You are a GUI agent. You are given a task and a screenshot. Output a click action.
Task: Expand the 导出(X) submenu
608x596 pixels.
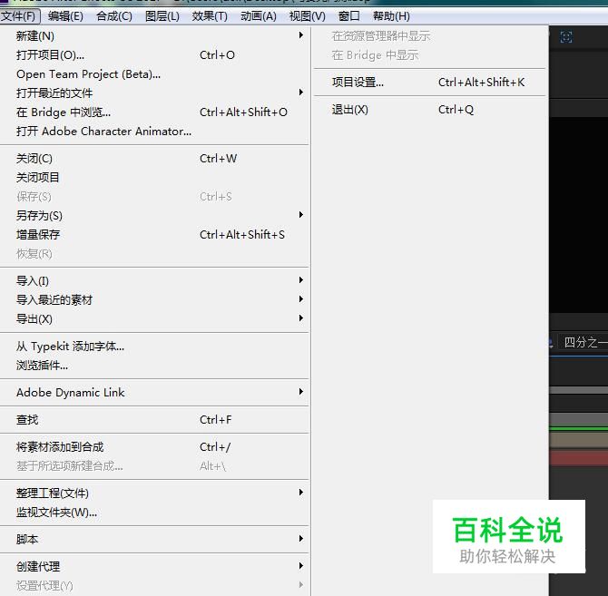coord(154,319)
